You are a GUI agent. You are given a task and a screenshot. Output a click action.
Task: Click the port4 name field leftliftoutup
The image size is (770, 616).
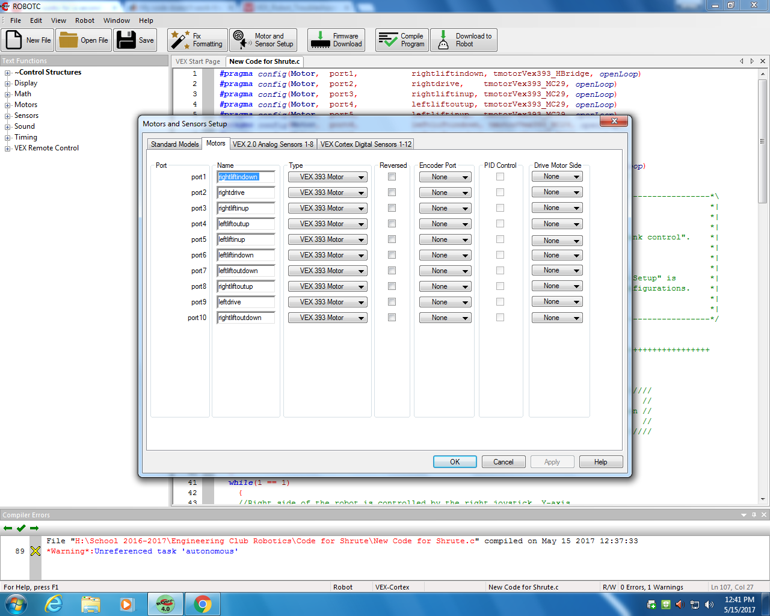pos(245,224)
